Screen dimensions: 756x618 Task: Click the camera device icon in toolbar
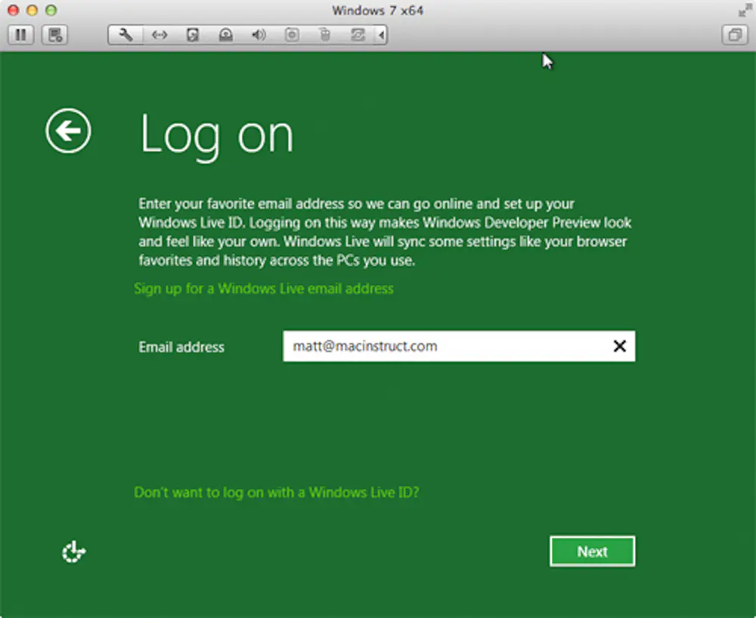coord(292,35)
